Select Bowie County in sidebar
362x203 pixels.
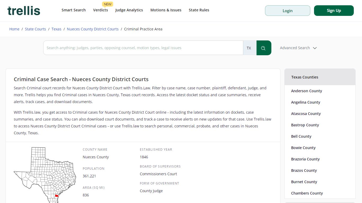pos(303,148)
